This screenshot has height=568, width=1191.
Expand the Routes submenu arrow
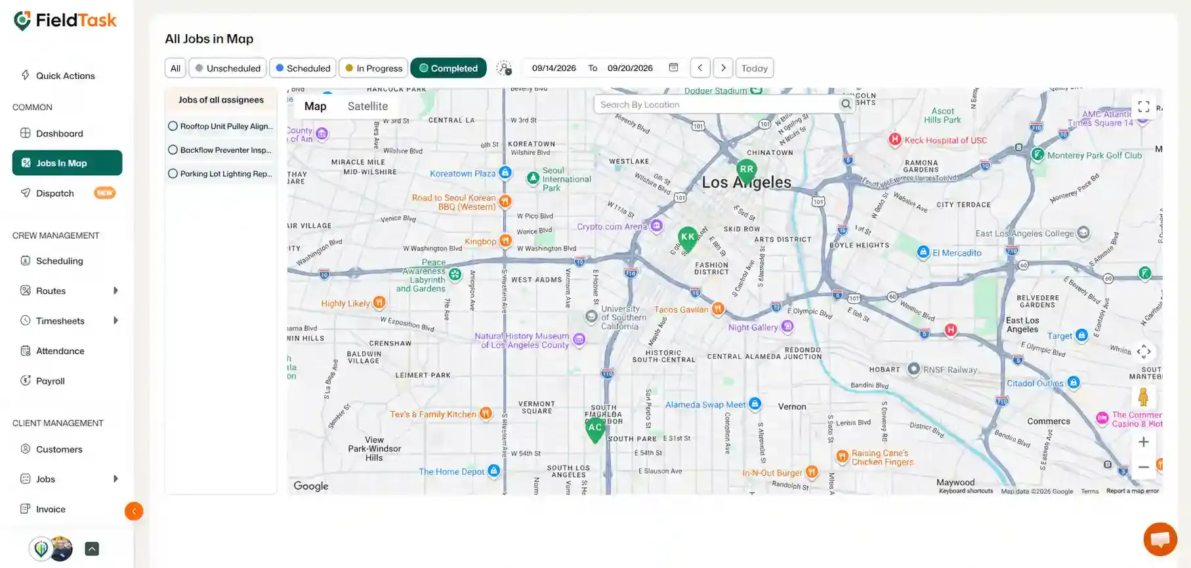[x=115, y=291]
